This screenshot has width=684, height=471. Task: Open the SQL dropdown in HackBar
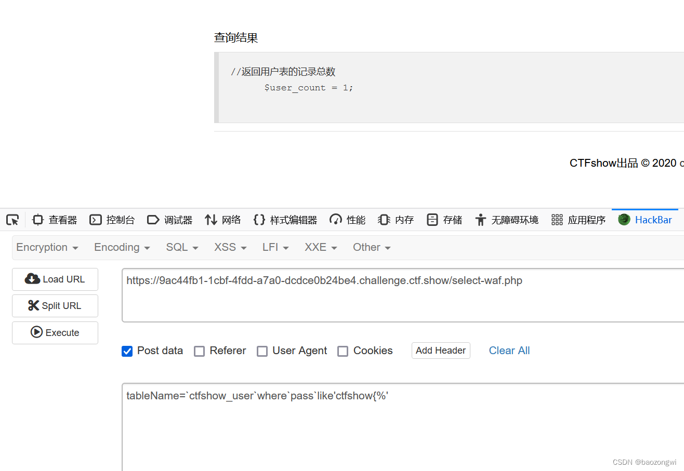pos(181,247)
